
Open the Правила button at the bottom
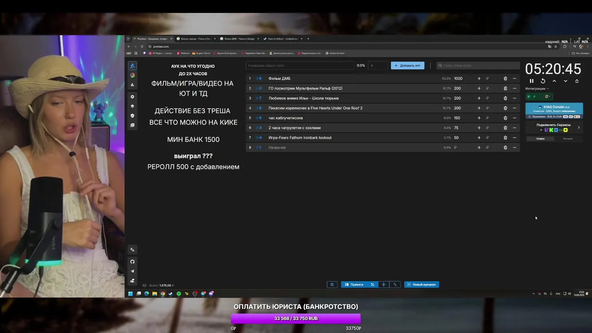[x=354, y=284]
